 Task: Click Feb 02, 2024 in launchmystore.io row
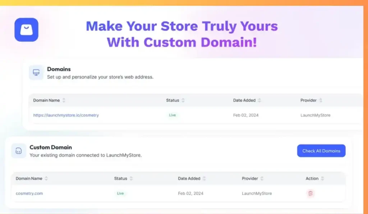(246, 115)
